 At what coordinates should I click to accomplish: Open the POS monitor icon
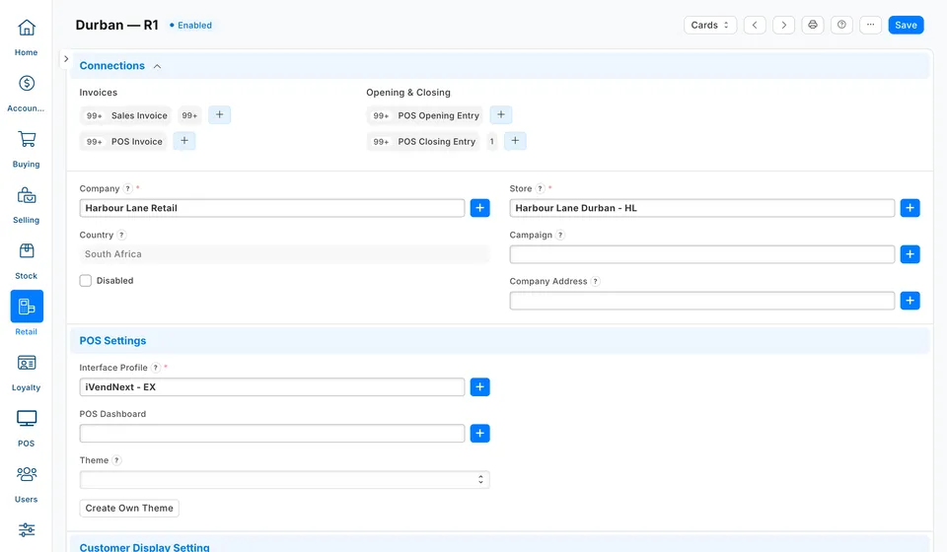pos(26,419)
